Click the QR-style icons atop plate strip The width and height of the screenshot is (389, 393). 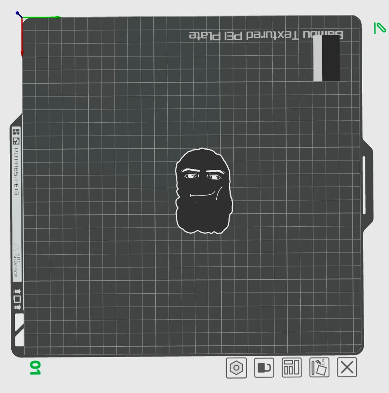click(x=16, y=136)
